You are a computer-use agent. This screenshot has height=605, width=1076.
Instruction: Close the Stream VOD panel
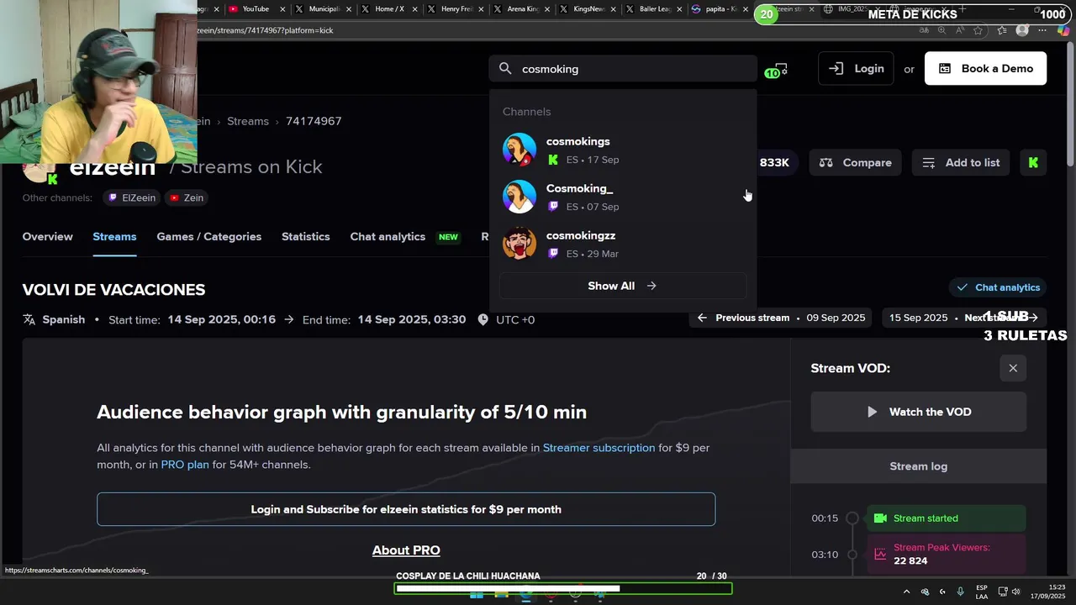tap(1013, 368)
